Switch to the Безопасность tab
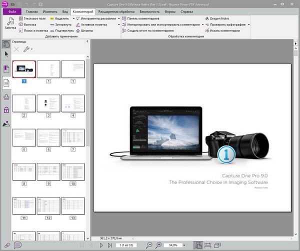 pyautogui.click(x=150, y=10)
